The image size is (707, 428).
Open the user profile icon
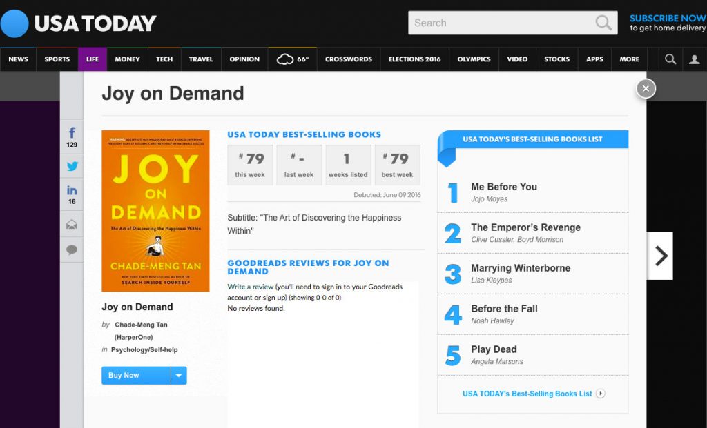point(695,59)
